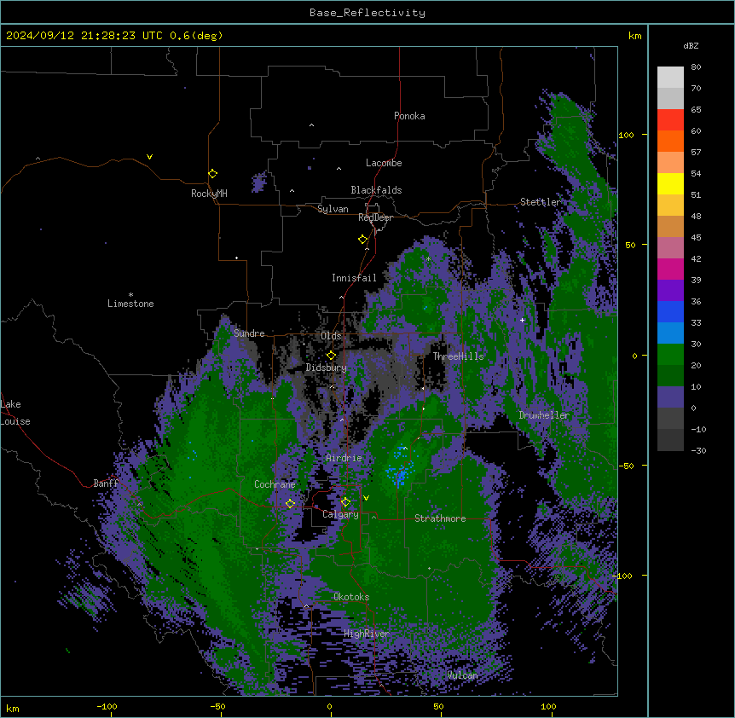The image size is (735, 718).
Task: Click the Lacombe city label
Action: (384, 163)
